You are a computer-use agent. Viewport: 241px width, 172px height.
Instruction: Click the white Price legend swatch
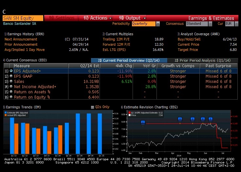pyautogui.click(x=130, y=115)
